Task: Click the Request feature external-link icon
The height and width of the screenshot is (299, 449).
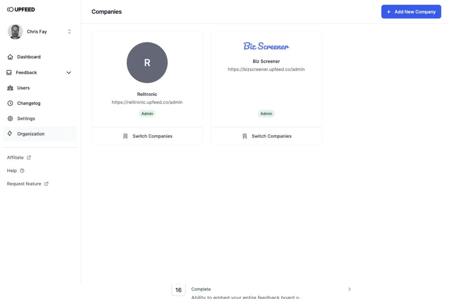Action: pyautogui.click(x=46, y=184)
